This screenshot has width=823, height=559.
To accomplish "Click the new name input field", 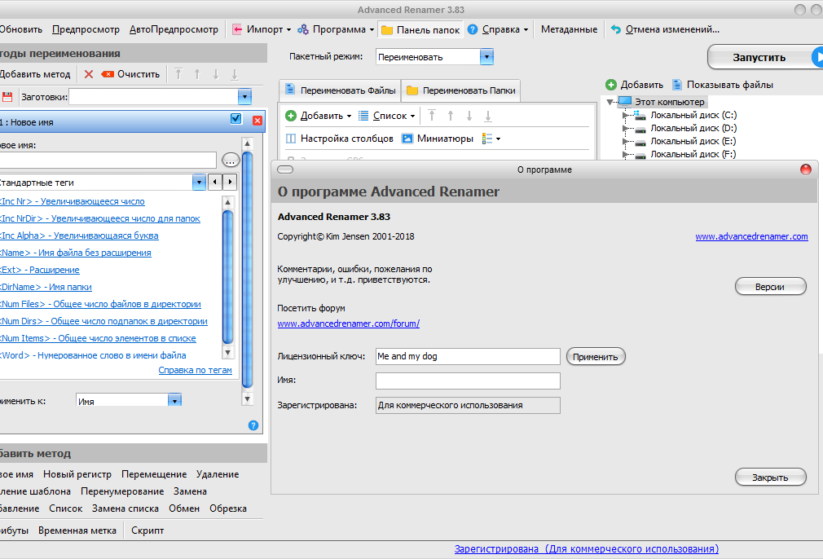I will [108, 160].
